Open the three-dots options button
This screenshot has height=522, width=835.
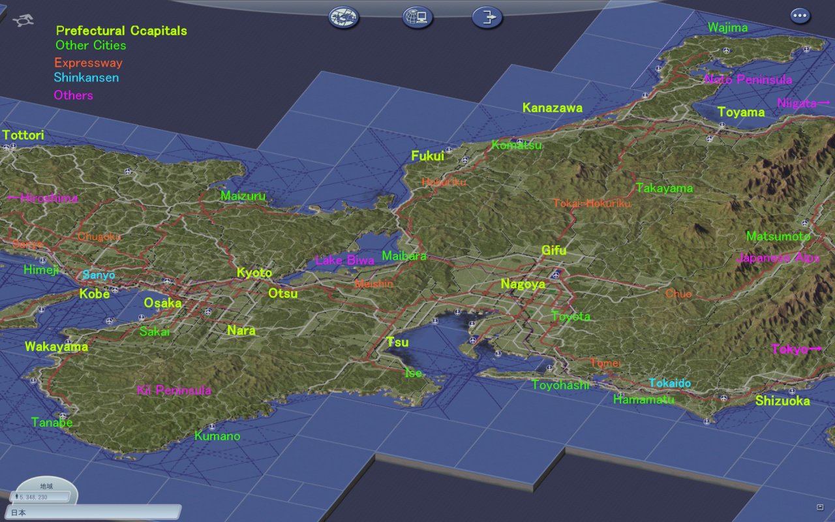coord(800,16)
